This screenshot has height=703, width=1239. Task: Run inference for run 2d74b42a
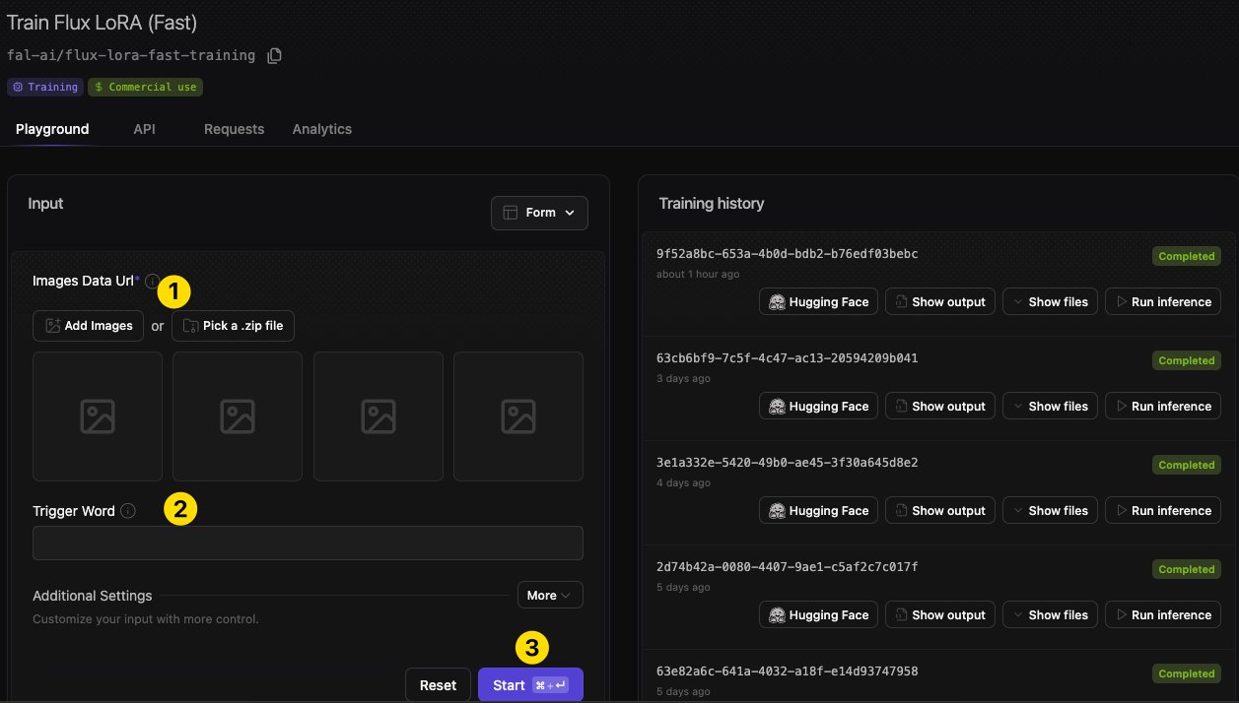click(1163, 615)
